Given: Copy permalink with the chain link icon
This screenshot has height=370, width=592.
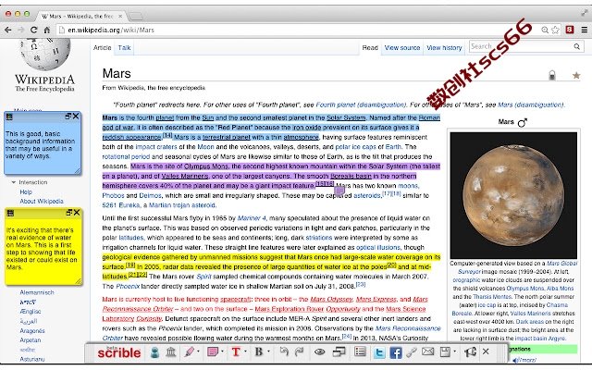Looking at the screenshot, I should [x=412, y=352].
